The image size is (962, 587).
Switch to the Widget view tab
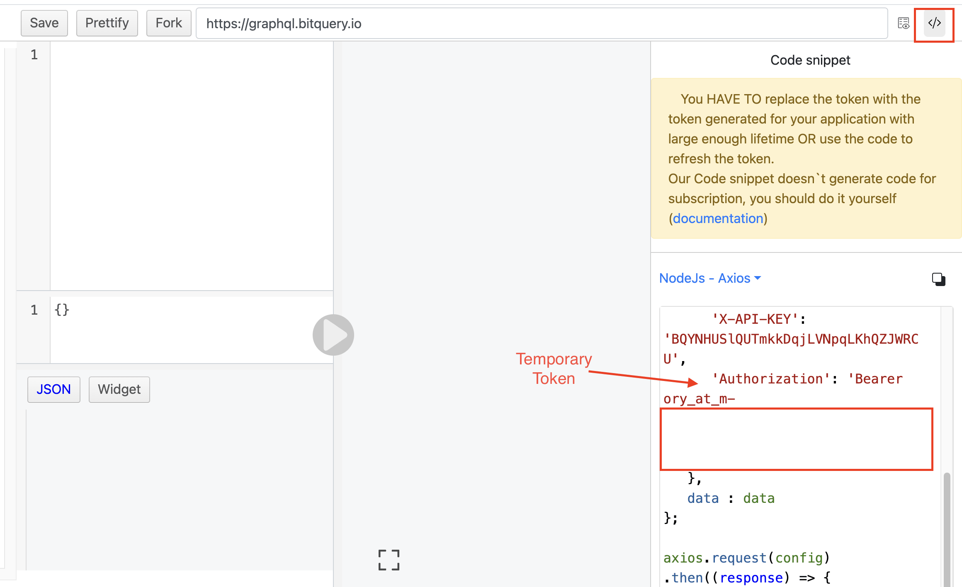click(x=119, y=389)
